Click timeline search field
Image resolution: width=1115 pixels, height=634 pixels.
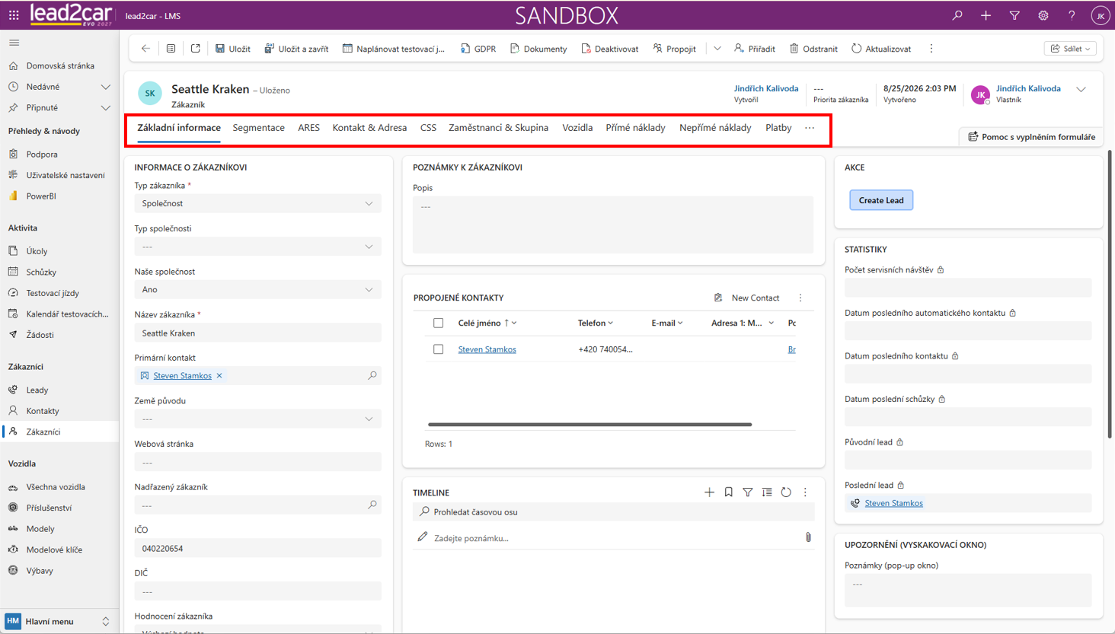[614, 511]
